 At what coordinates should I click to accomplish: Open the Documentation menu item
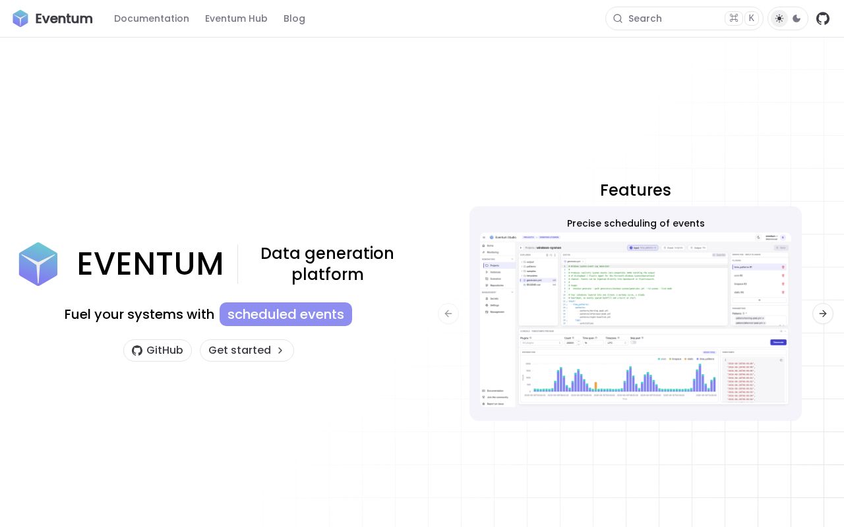pos(152,18)
